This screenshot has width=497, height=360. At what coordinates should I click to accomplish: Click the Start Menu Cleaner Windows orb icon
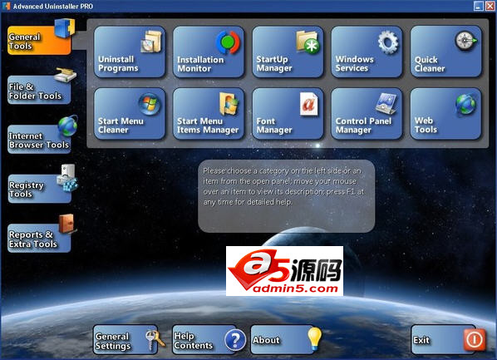tap(150, 104)
